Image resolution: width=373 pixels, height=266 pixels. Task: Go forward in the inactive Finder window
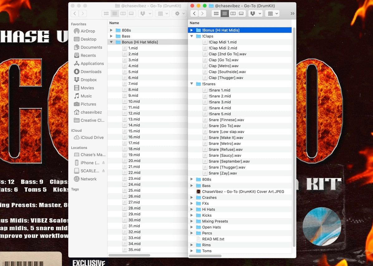pos(83,13)
